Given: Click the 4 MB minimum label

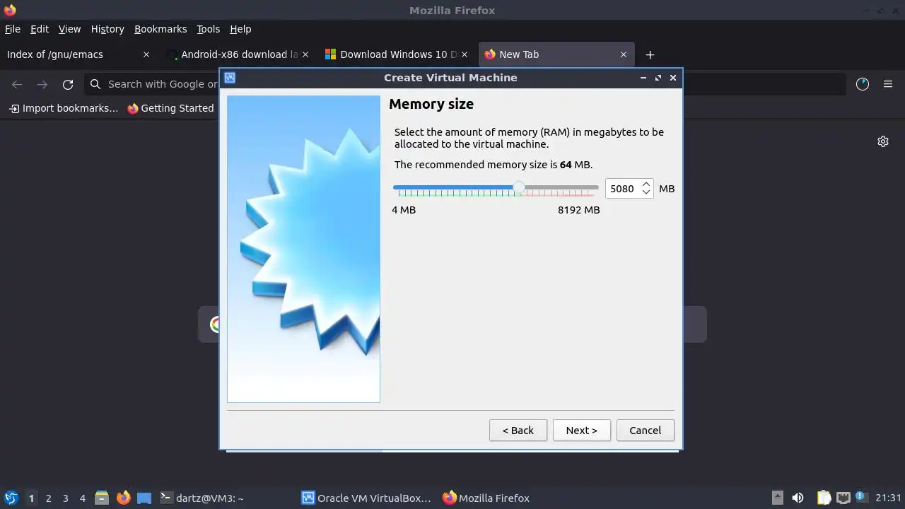Looking at the screenshot, I should [404, 210].
